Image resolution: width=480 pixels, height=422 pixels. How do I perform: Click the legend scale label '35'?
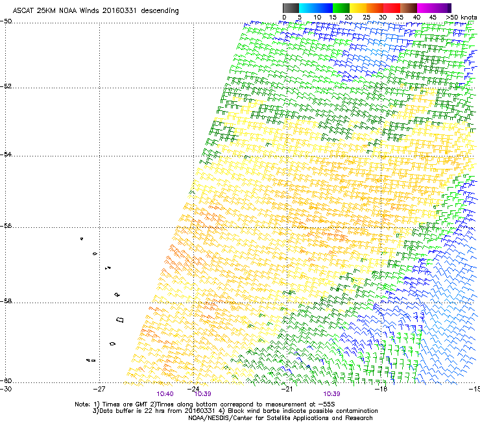400,18
